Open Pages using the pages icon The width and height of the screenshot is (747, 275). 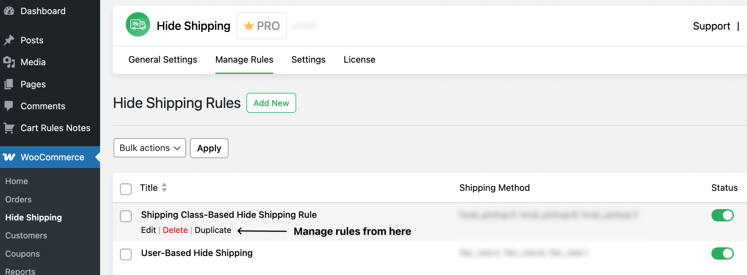coord(9,84)
